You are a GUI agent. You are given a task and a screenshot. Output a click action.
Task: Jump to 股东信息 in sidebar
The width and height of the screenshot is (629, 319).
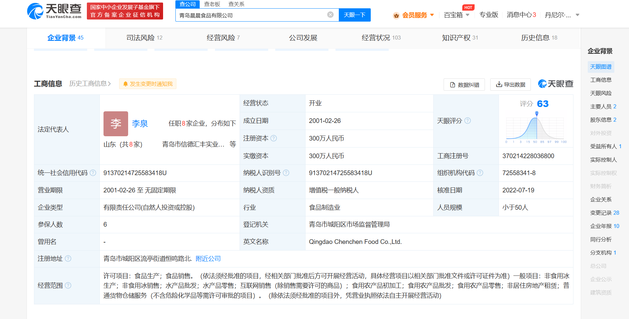(x=603, y=120)
